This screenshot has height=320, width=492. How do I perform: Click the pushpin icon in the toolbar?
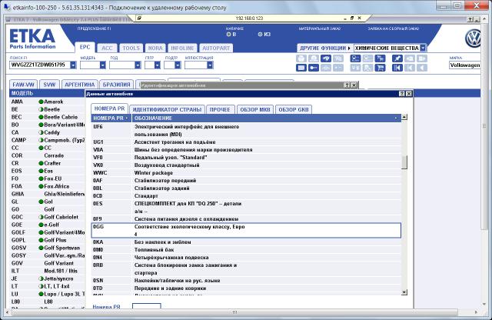pos(397,58)
